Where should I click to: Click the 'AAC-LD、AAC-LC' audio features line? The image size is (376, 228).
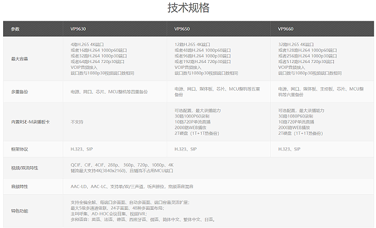tap(132, 187)
